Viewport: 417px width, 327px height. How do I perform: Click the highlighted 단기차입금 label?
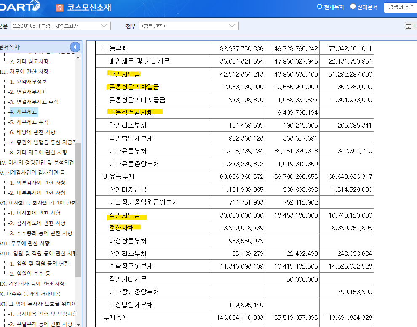coord(124,74)
